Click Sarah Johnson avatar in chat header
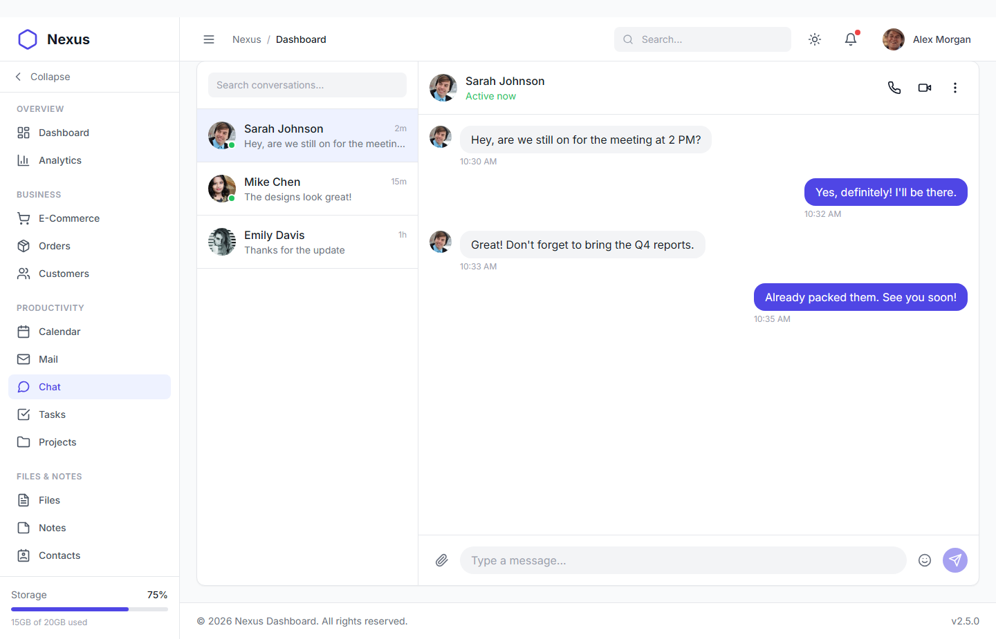This screenshot has width=996, height=639. coord(443,88)
